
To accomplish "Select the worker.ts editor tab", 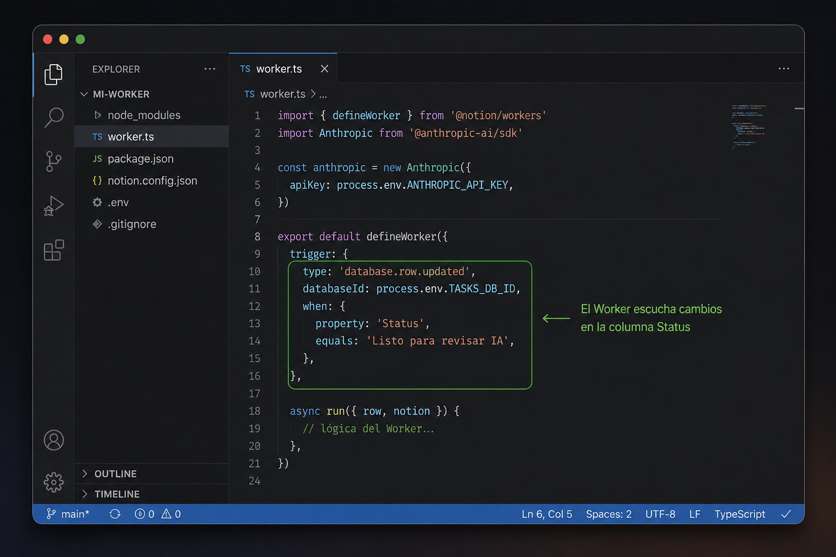I will point(283,69).
